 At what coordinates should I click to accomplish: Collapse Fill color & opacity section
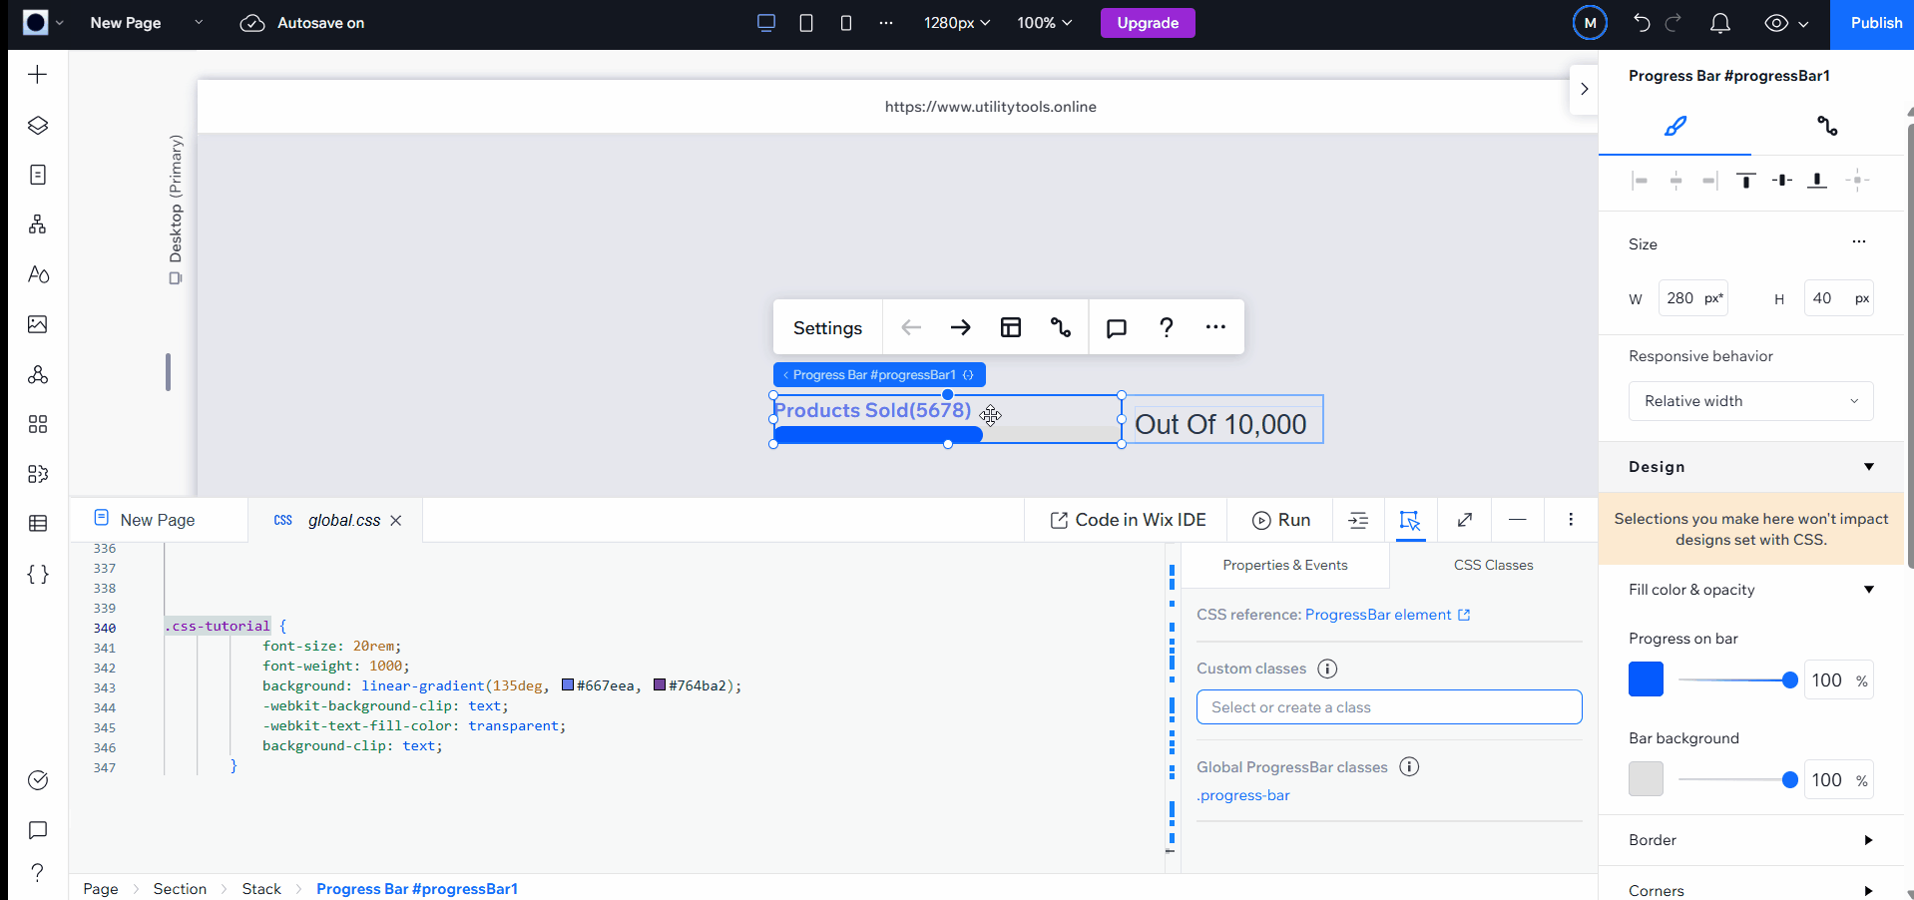[1868, 590]
